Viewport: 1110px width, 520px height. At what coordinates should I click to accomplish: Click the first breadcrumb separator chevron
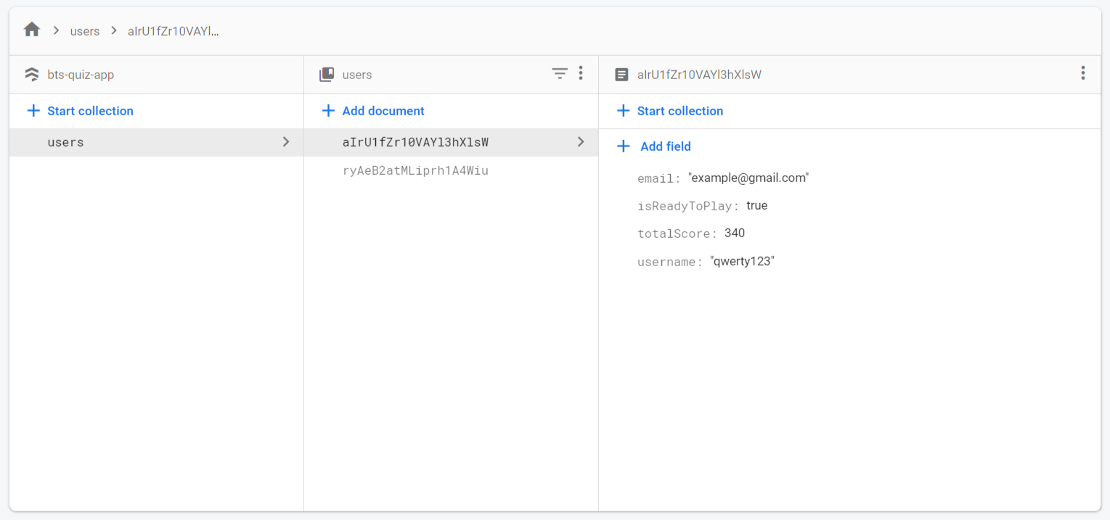[56, 30]
